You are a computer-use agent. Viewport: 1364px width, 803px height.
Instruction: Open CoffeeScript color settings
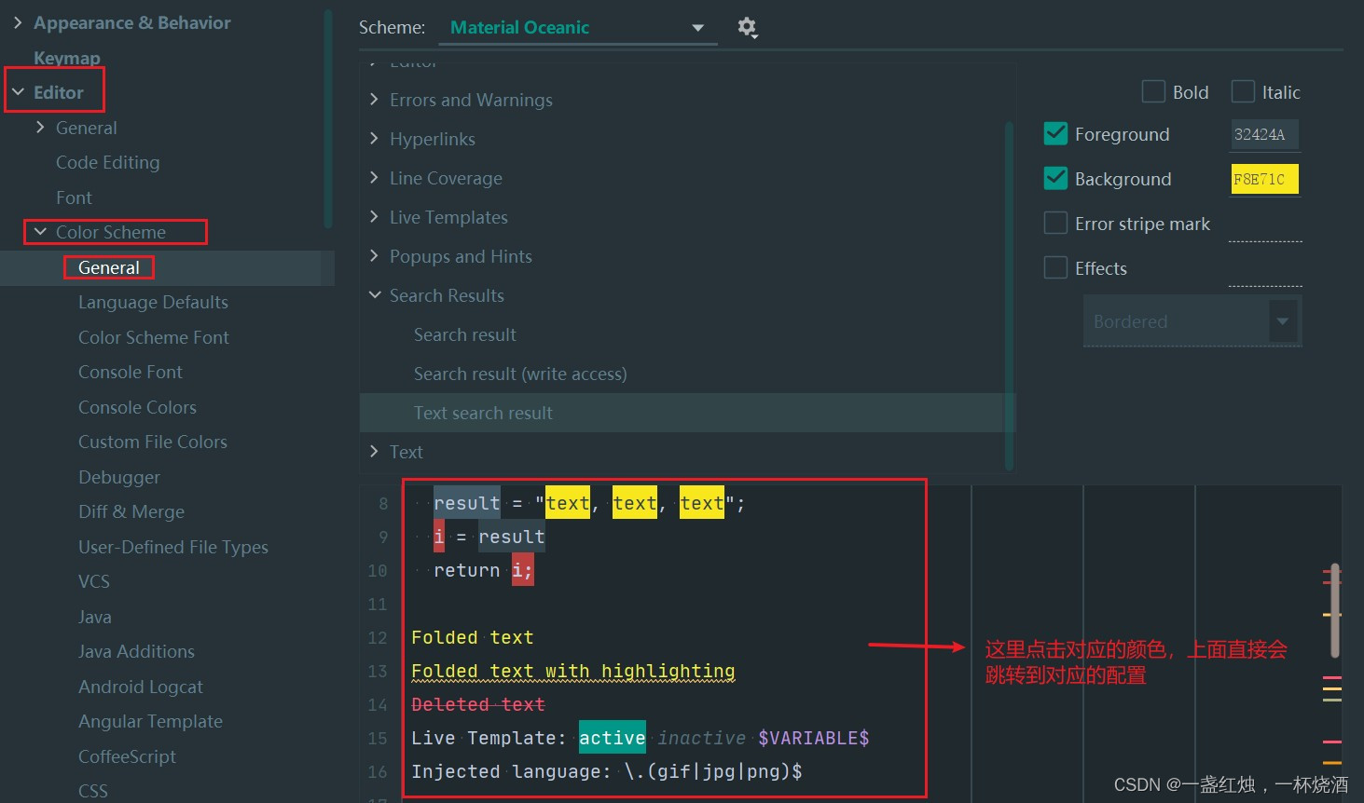pyautogui.click(x=127, y=756)
